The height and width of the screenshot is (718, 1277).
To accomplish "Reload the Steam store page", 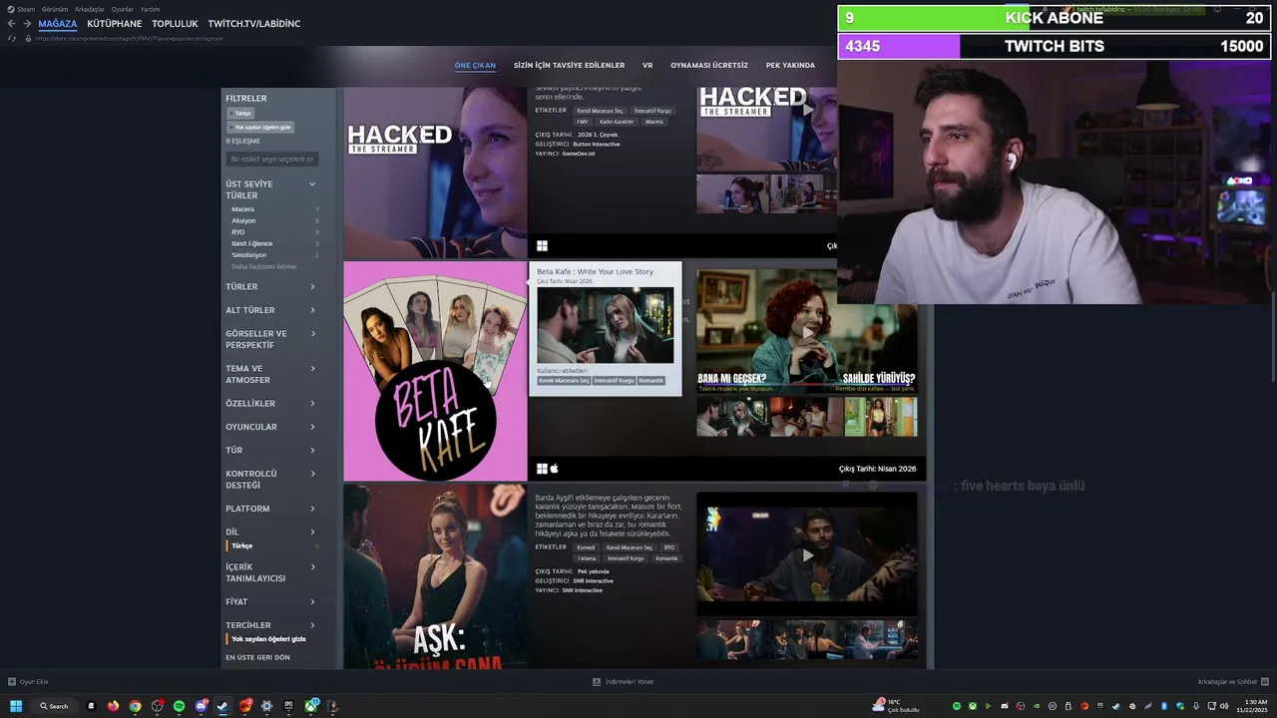I will pos(12,38).
